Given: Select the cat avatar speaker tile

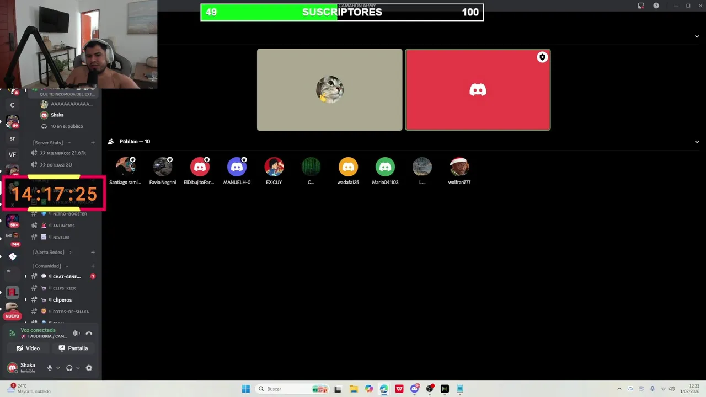Looking at the screenshot, I should 330,90.
